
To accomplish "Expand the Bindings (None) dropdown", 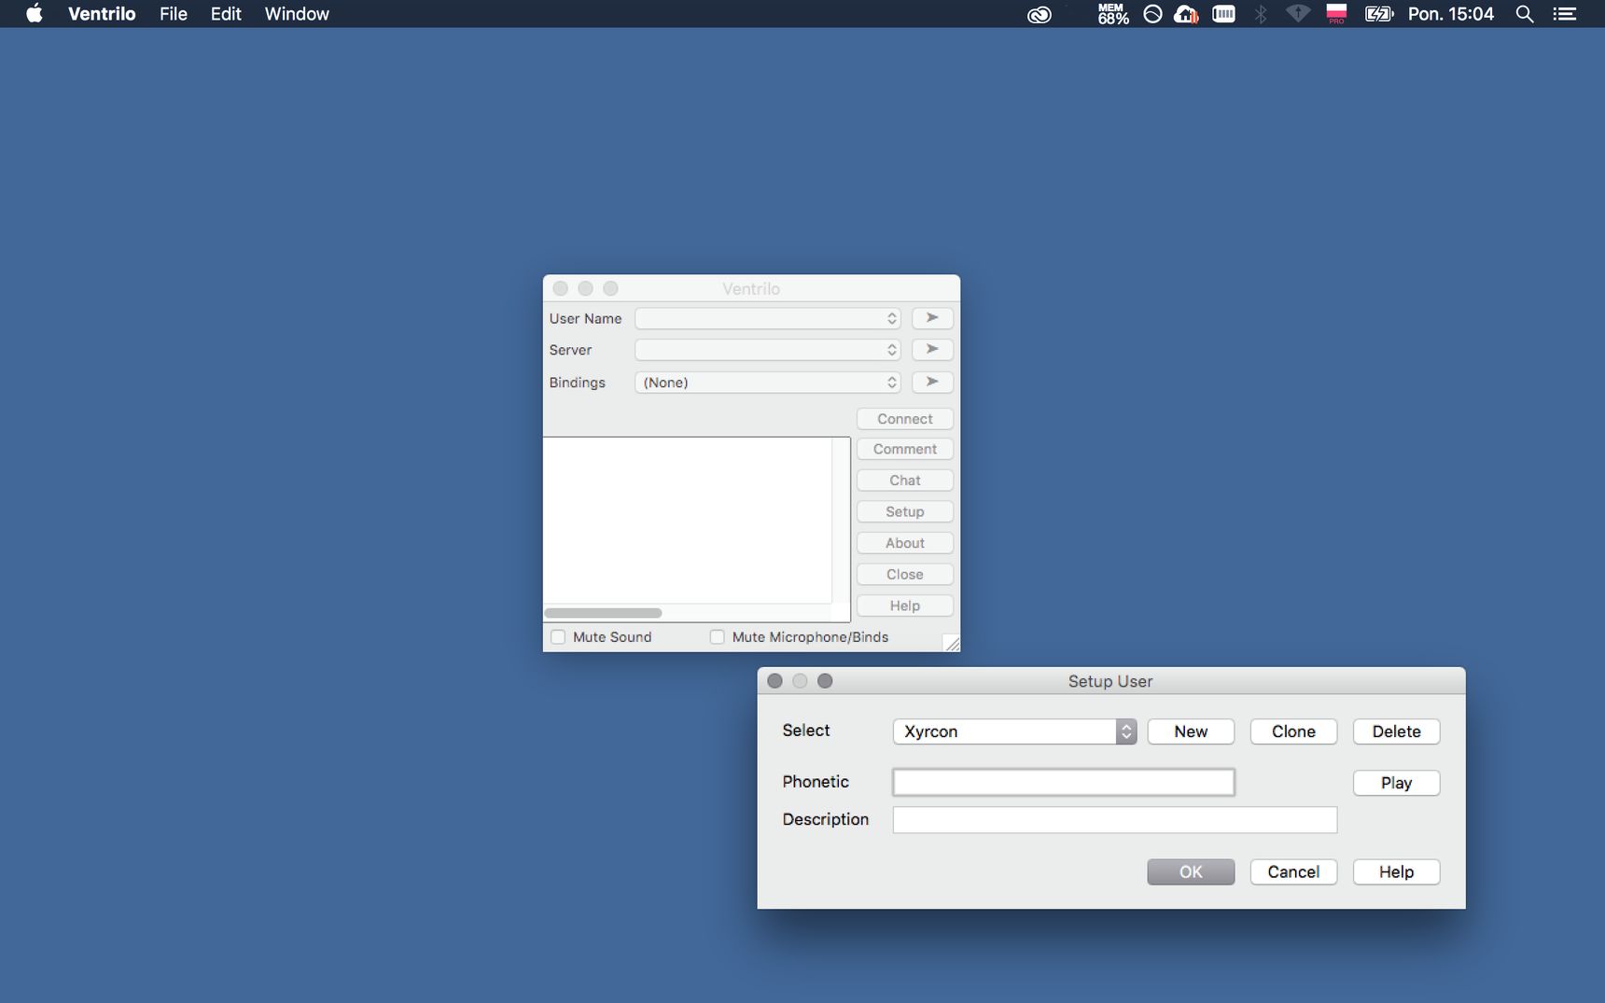I will point(767,383).
